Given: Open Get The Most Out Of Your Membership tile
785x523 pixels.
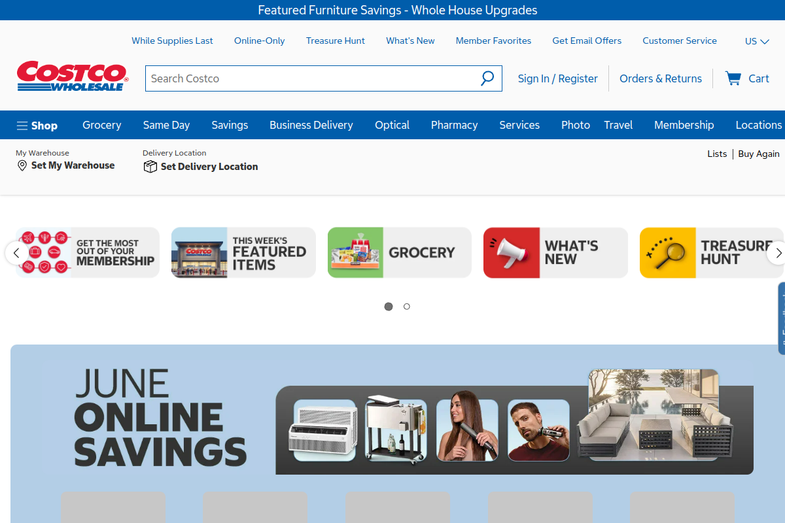Looking at the screenshot, I should [x=88, y=252].
